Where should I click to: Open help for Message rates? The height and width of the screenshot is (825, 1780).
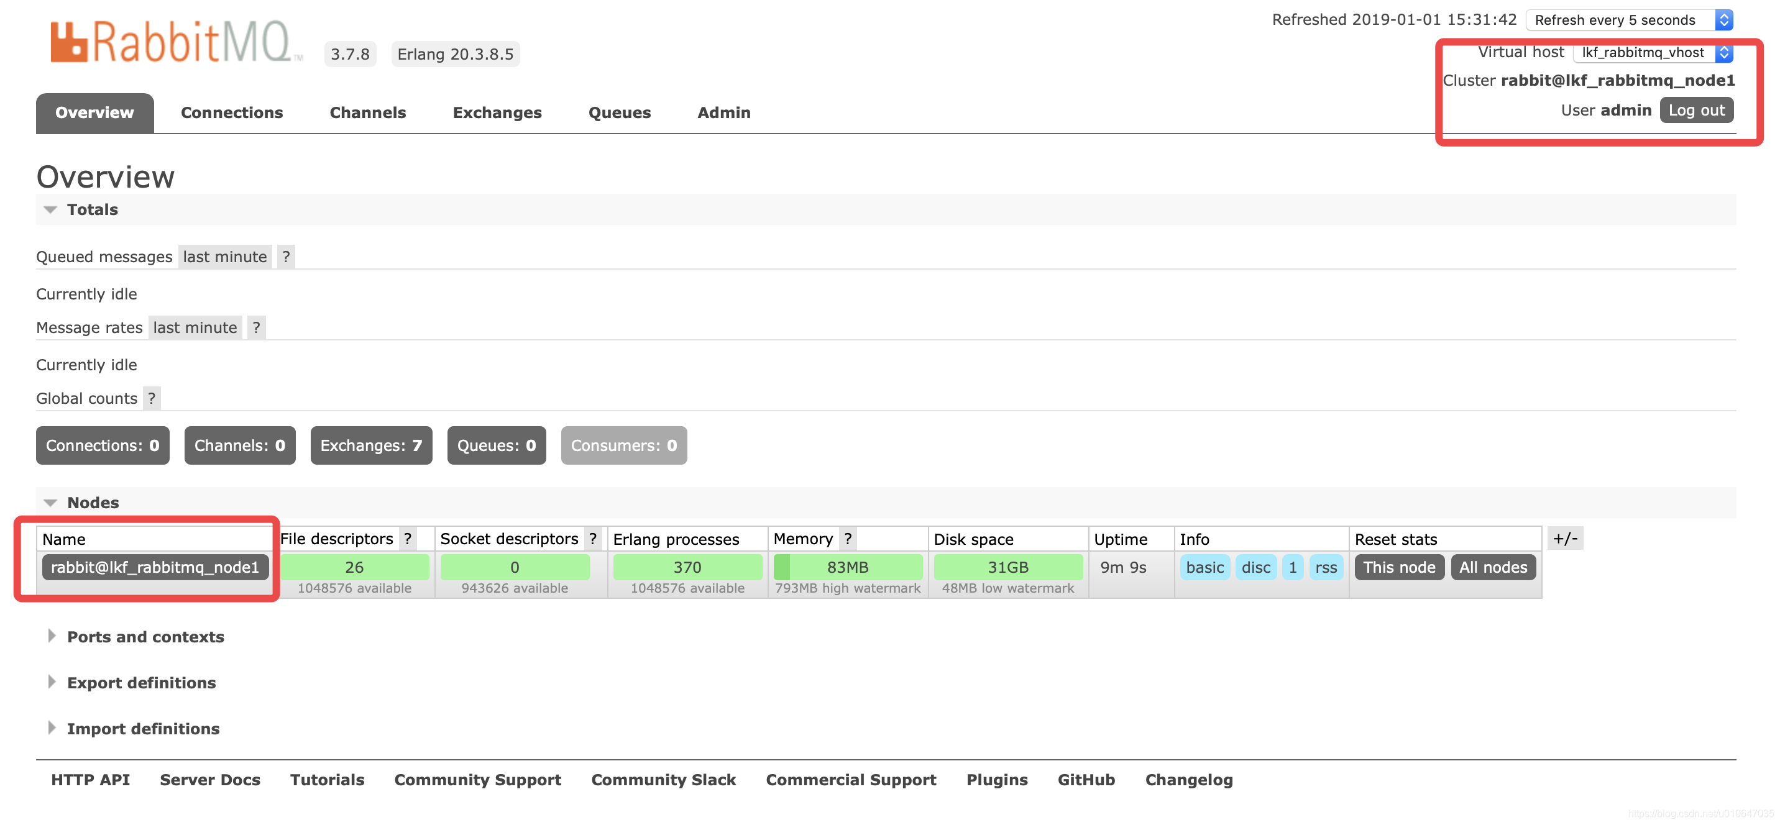click(256, 327)
